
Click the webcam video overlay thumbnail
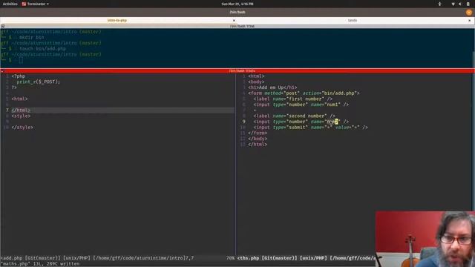coord(425,239)
